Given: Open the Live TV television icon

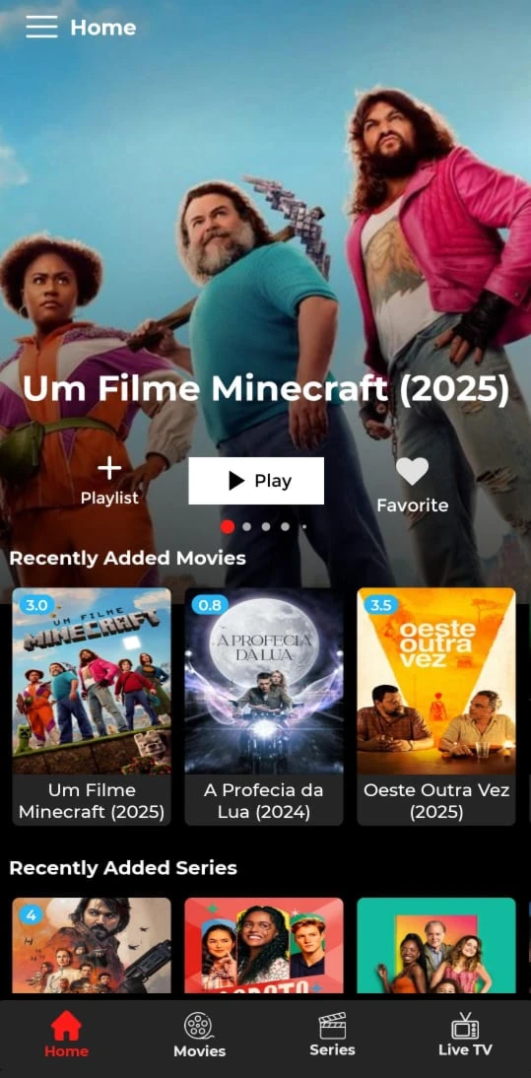Looking at the screenshot, I should point(465,1025).
